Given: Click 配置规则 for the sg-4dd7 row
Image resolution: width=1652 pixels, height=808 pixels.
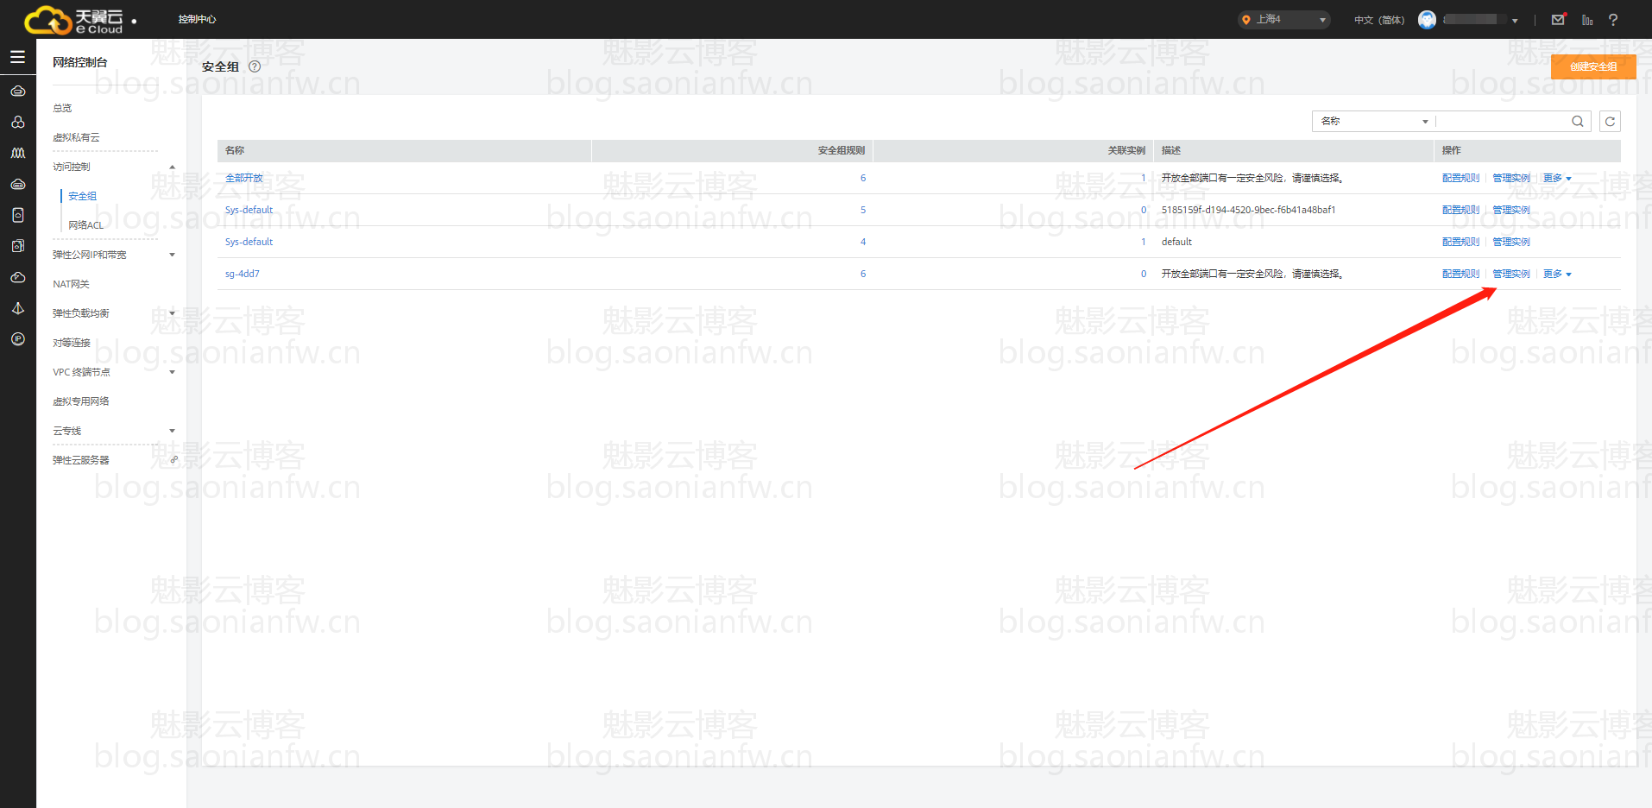Looking at the screenshot, I should [1460, 274].
